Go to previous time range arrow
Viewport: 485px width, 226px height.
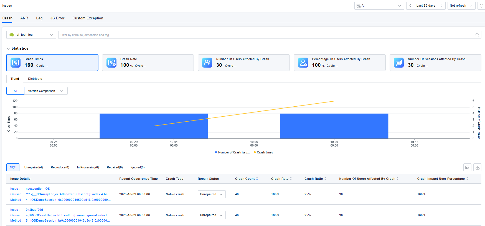pos(410,6)
